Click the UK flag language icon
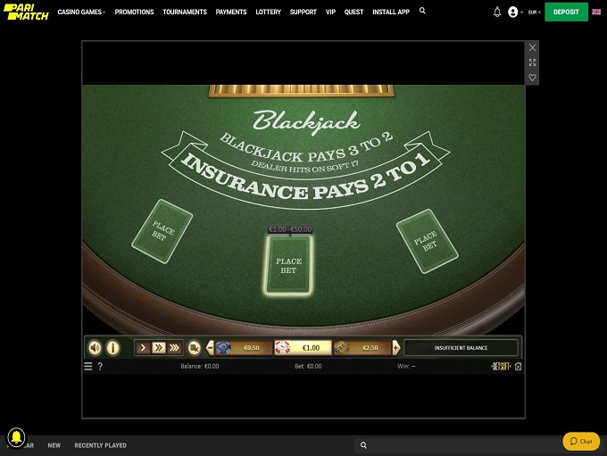Viewport: 607px width, 456px height. pyautogui.click(x=595, y=12)
